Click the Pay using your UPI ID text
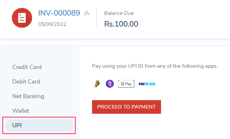 [x=155, y=66]
